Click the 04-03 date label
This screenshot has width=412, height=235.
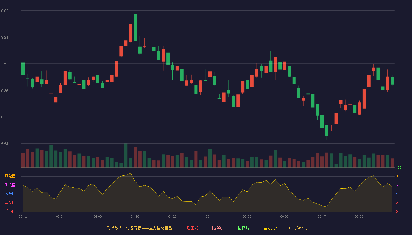coord(97,216)
